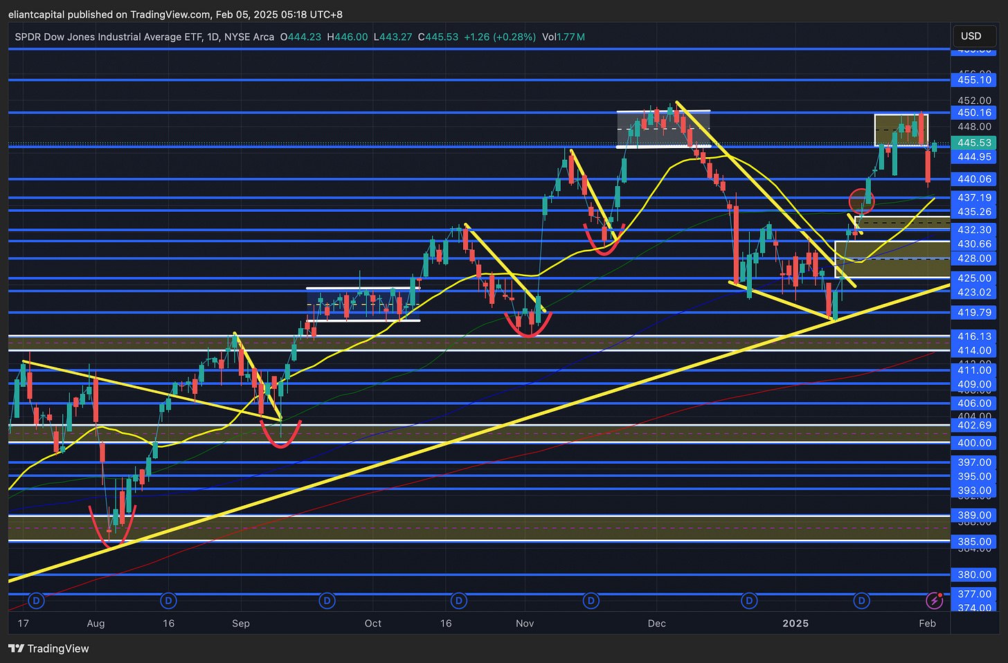Click the TradingView logo at bottom left
The width and height of the screenshot is (1008, 663).
[48, 648]
